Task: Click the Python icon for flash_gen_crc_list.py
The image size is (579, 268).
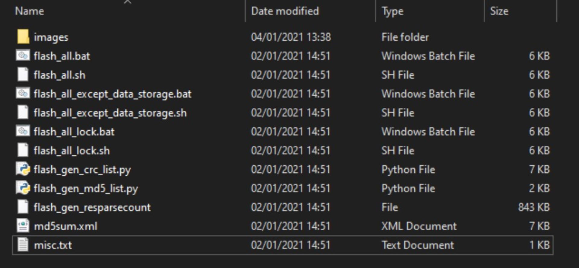Action: point(23,169)
